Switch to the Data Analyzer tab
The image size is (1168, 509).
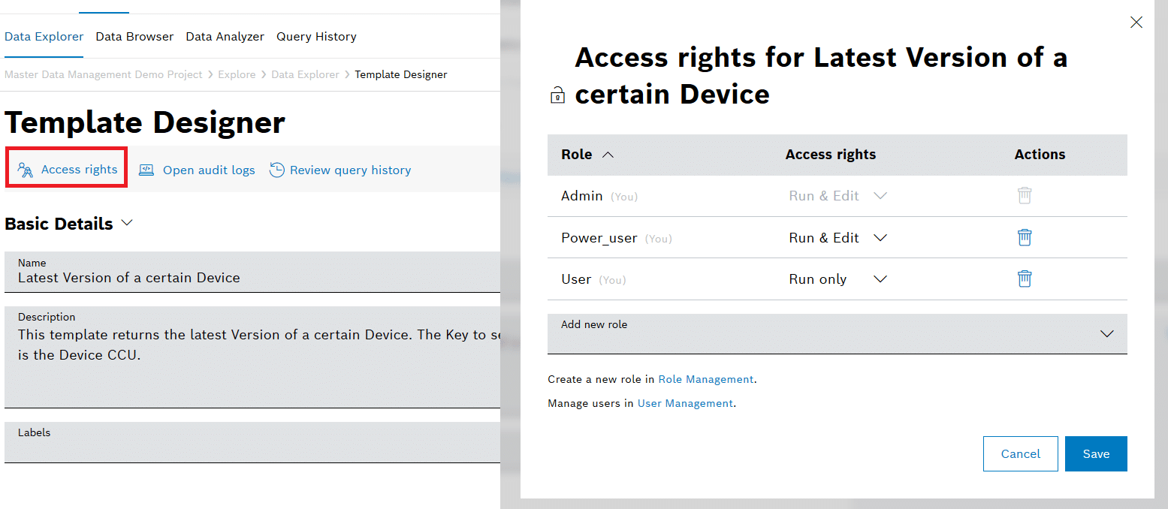pos(225,37)
